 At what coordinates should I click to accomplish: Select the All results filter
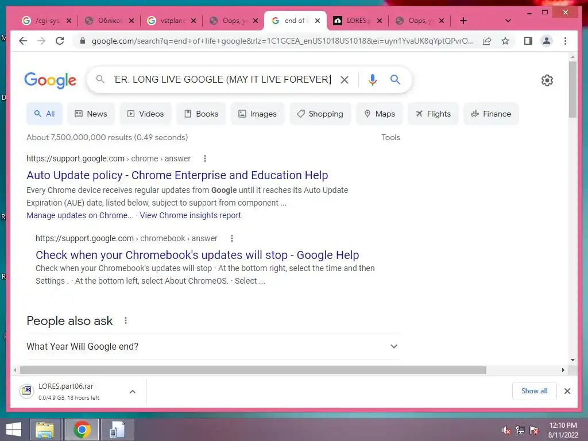point(44,114)
